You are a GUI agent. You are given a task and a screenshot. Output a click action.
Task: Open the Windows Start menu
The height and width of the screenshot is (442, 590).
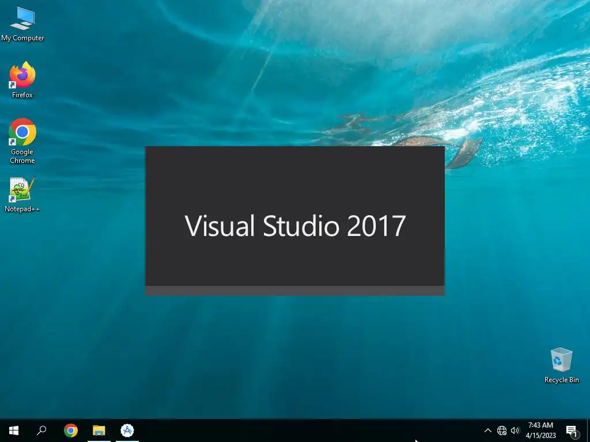[14, 430]
